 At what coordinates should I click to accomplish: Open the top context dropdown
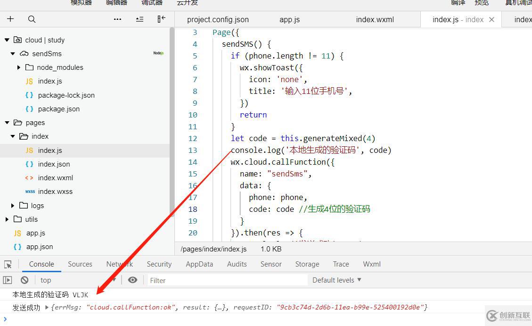78,280
